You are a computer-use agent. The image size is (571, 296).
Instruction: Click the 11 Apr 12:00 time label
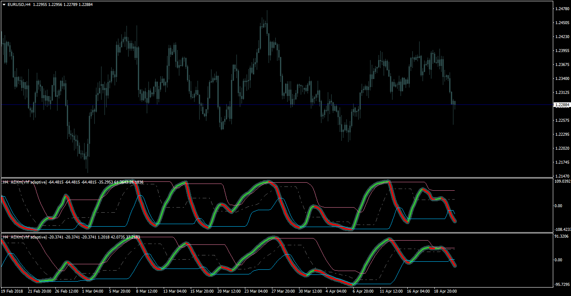[392, 291]
